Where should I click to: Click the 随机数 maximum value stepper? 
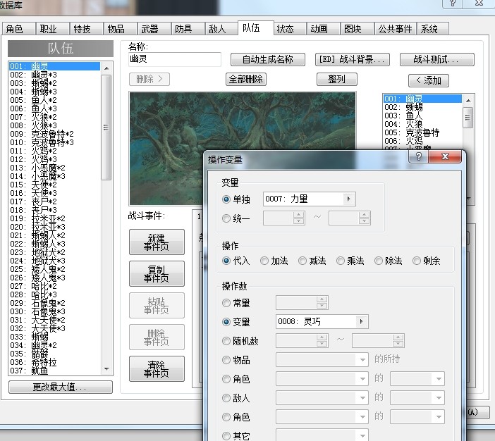coord(398,341)
